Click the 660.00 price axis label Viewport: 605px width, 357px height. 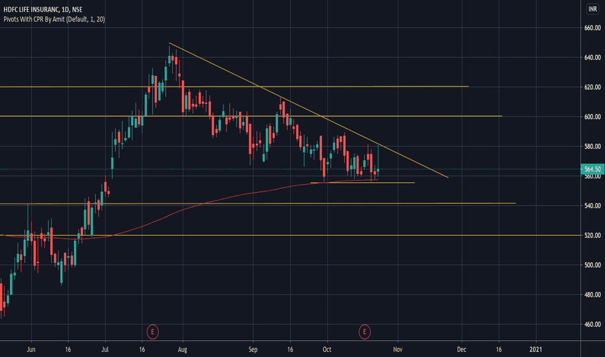tap(592, 28)
